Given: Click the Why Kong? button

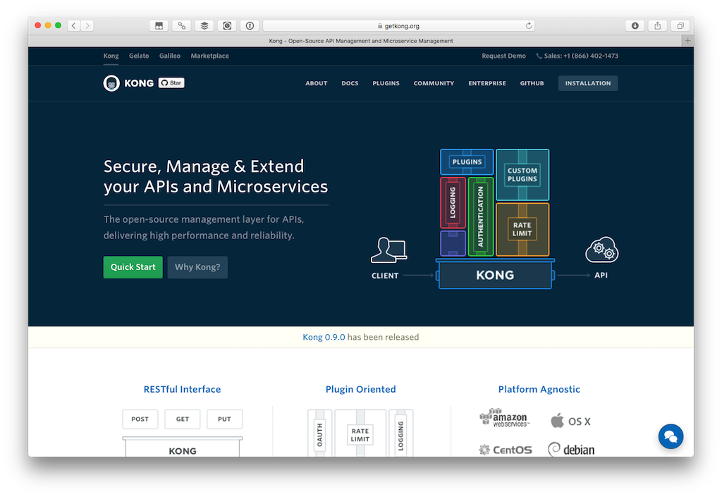Looking at the screenshot, I should click(x=197, y=267).
